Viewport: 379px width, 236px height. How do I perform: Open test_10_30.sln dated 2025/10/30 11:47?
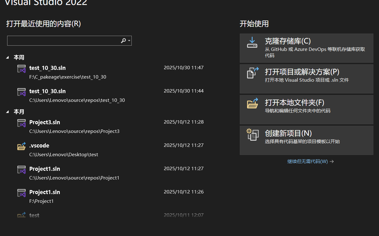111,72
